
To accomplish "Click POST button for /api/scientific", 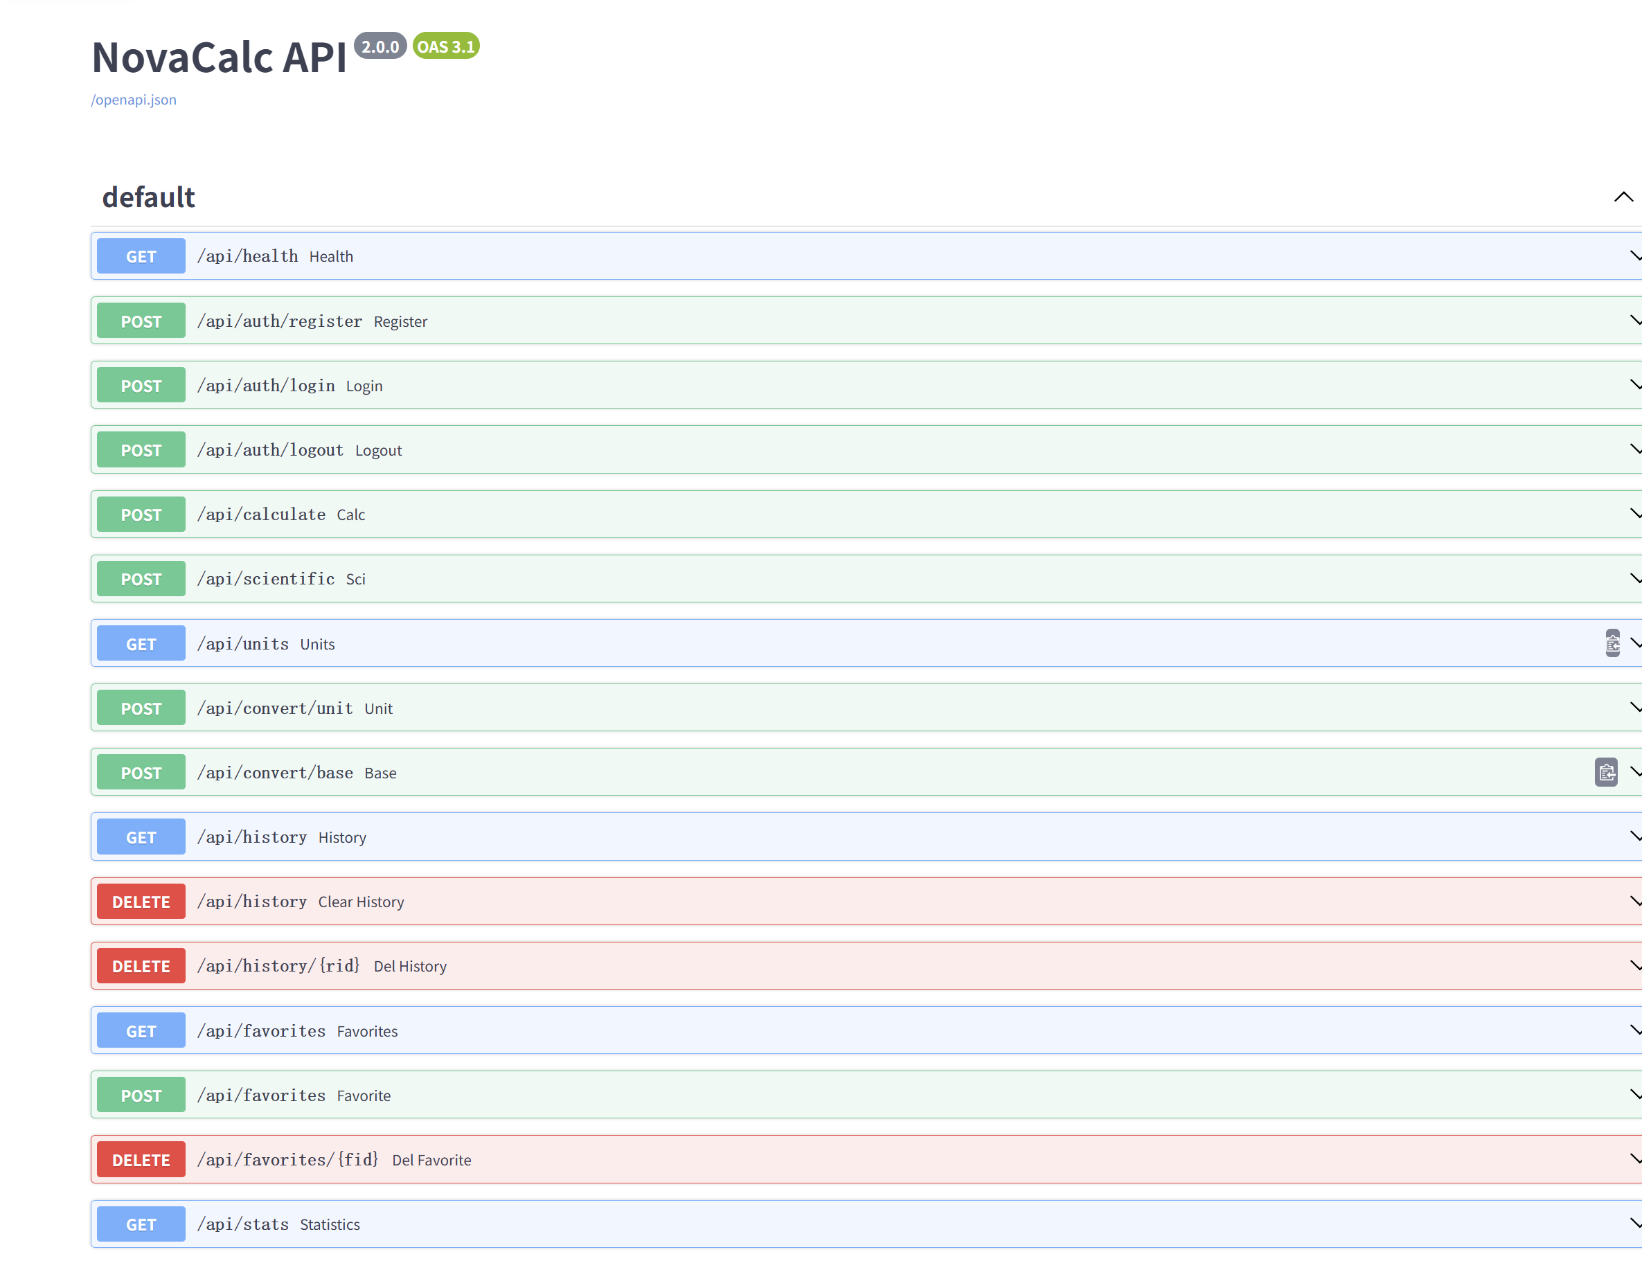I will point(141,579).
